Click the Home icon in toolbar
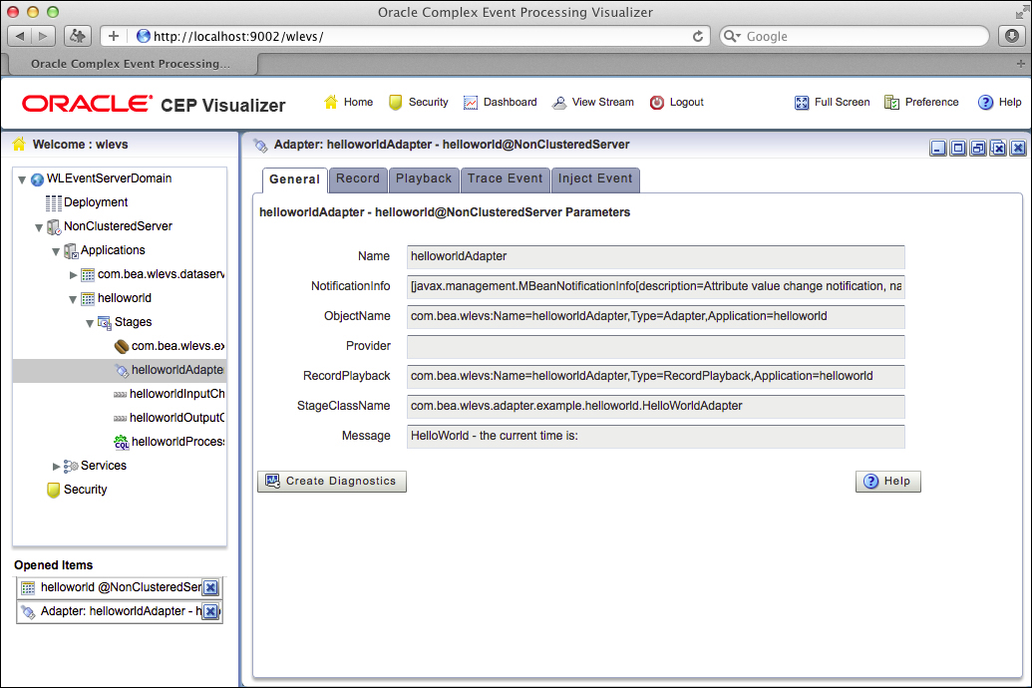1032x688 pixels. (x=331, y=103)
